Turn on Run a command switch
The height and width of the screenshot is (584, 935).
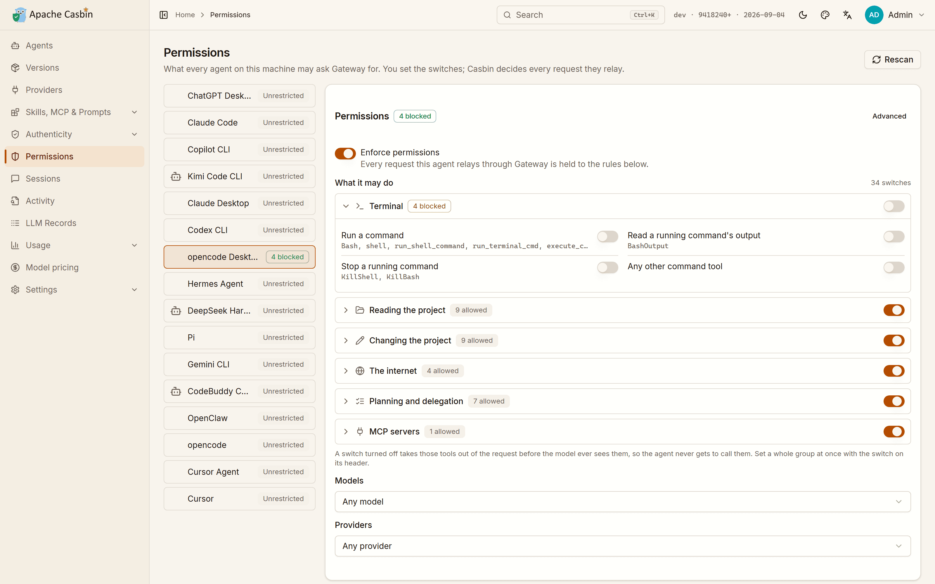[x=607, y=237]
